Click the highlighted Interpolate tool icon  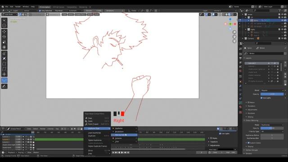tap(4, 81)
